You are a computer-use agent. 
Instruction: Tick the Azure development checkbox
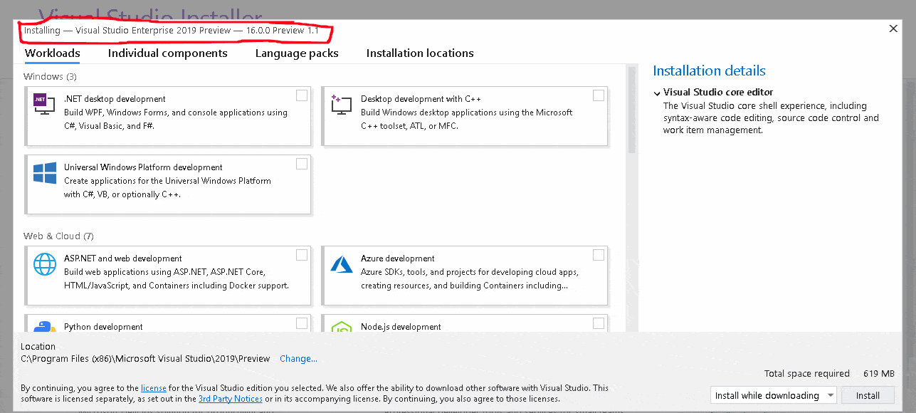click(x=599, y=255)
